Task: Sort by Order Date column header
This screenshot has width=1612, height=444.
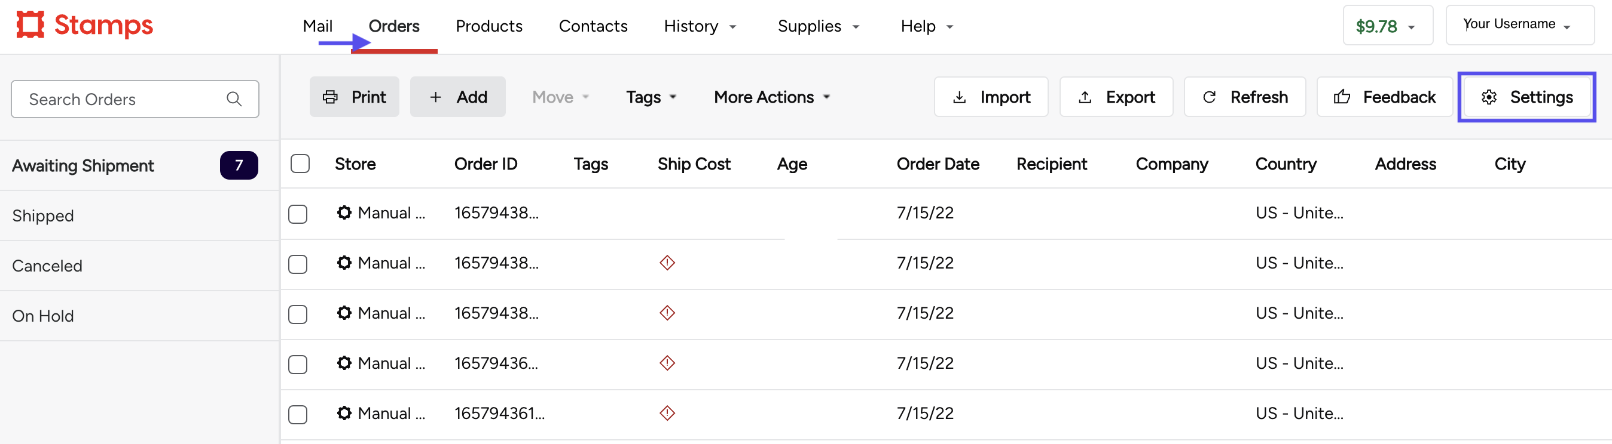Action: [x=938, y=164]
